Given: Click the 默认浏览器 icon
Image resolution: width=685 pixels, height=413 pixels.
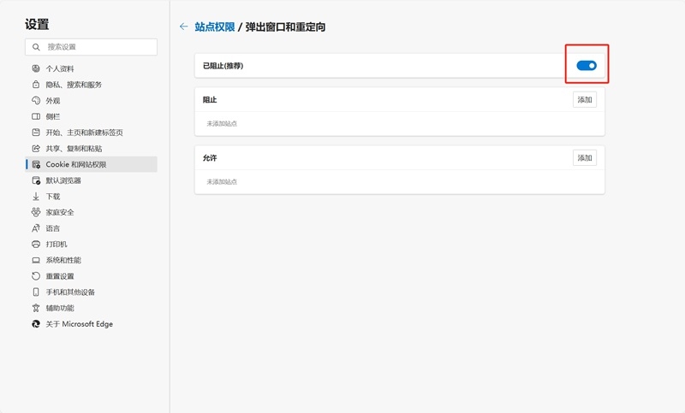Looking at the screenshot, I should click(x=36, y=180).
